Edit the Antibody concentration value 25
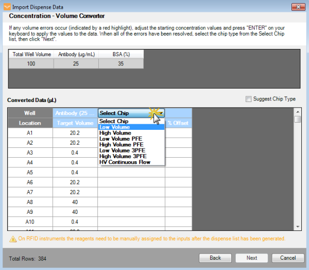This screenshot has height=270, width=309. point(76,63)
